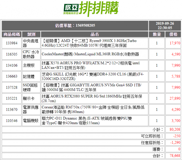Image resolution: width=182 pixels, height=160 pixels.
Task: Click the discount value -250
Action: tap(177, 136)
